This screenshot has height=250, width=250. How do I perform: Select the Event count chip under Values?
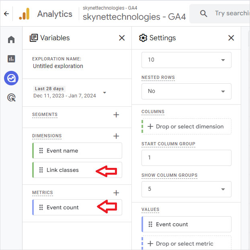(x=186, y=224)
